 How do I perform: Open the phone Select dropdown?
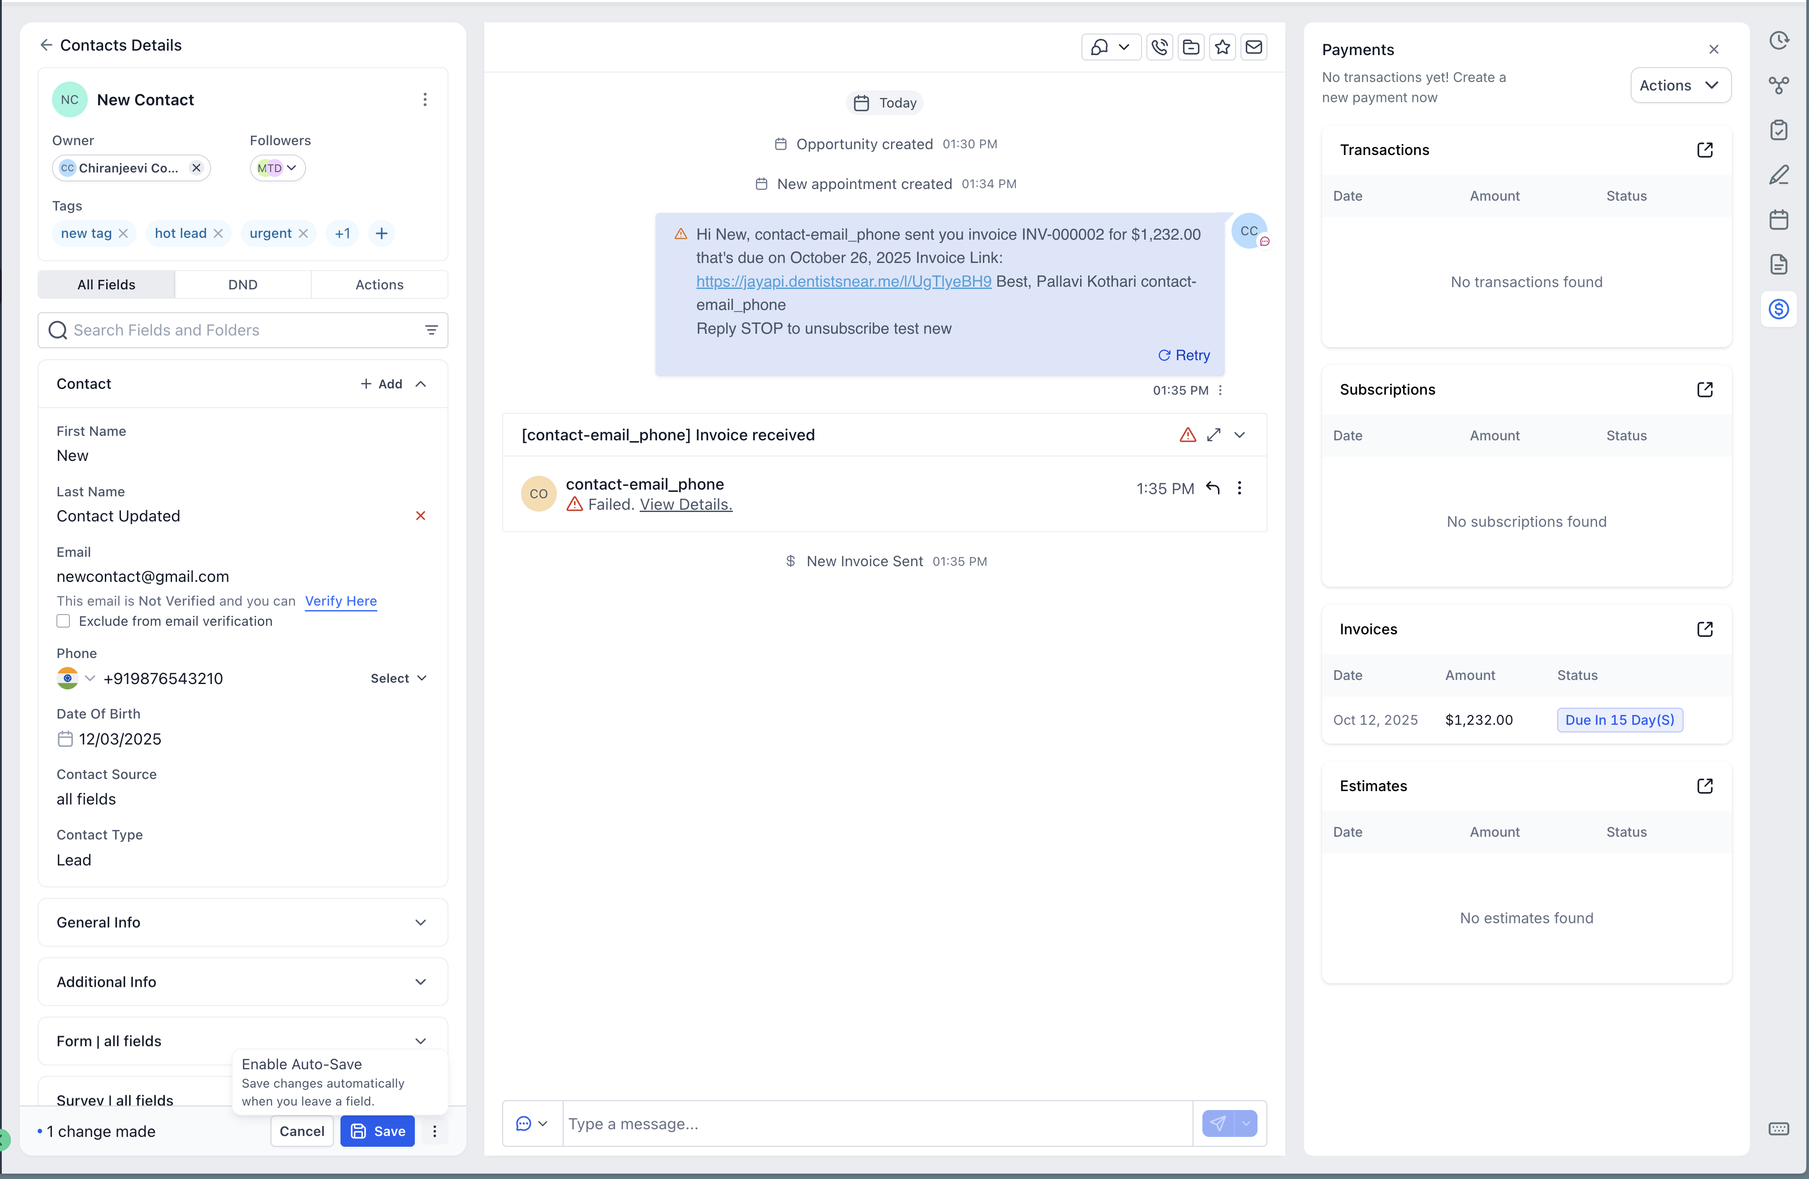[398, 678]
